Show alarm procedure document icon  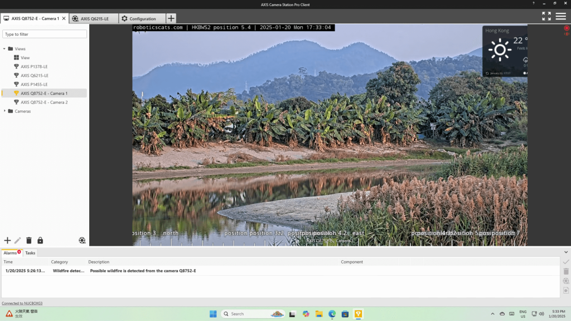(565, 290)
